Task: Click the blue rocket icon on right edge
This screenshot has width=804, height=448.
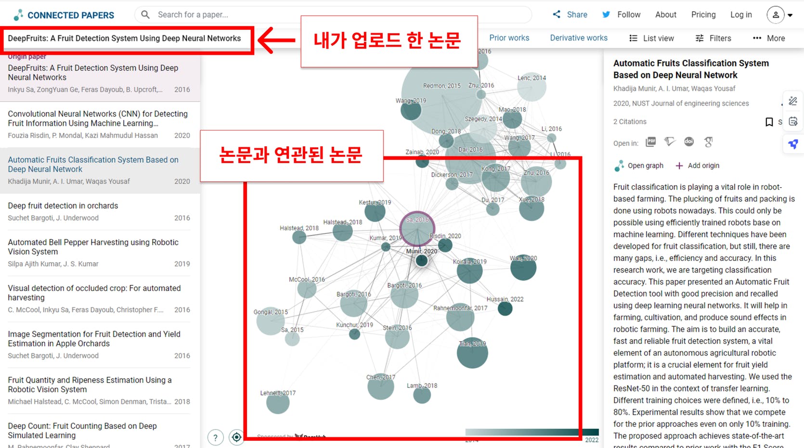Action: (793, 143)
